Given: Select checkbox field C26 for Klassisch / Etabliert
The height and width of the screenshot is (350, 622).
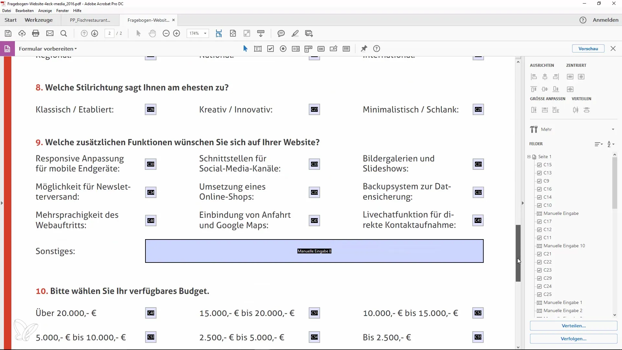Looking at the screenshot, I should pos(151,110).
